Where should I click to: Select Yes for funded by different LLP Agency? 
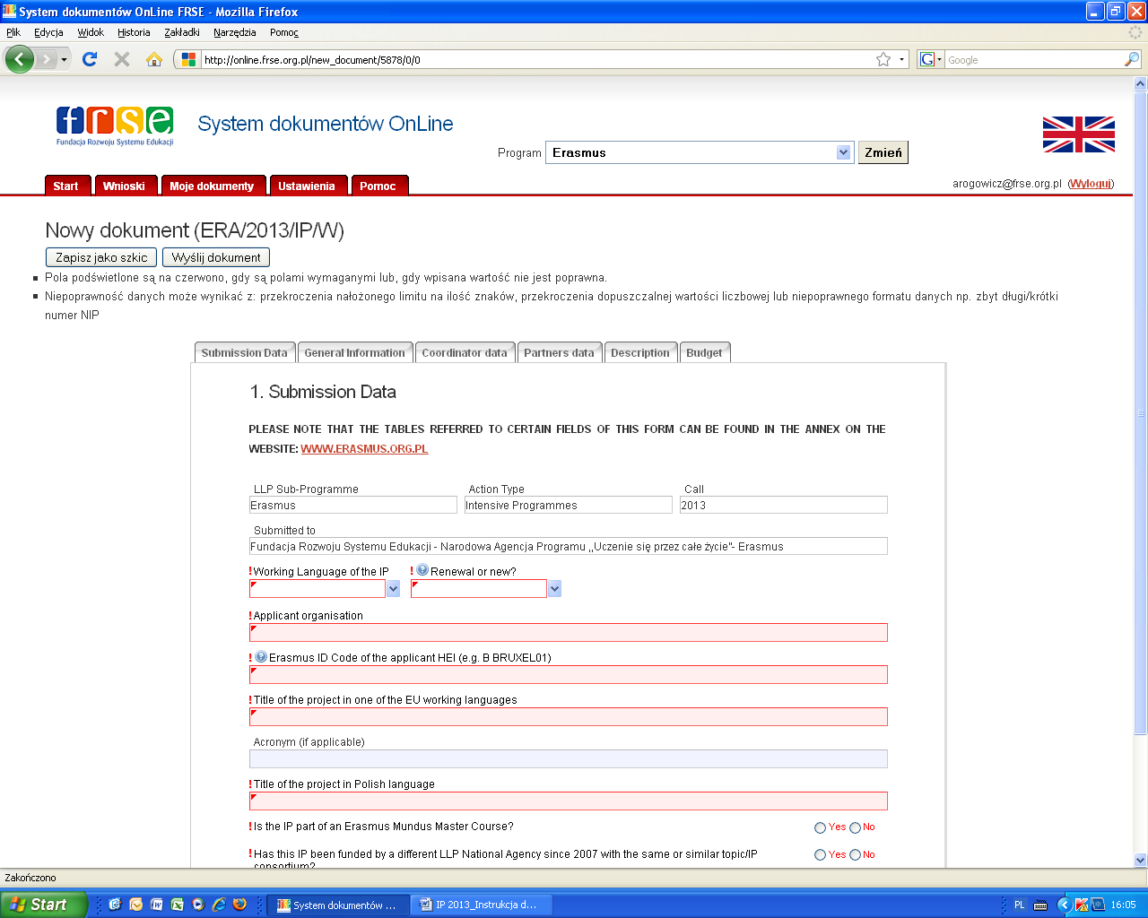click(820, 855)
